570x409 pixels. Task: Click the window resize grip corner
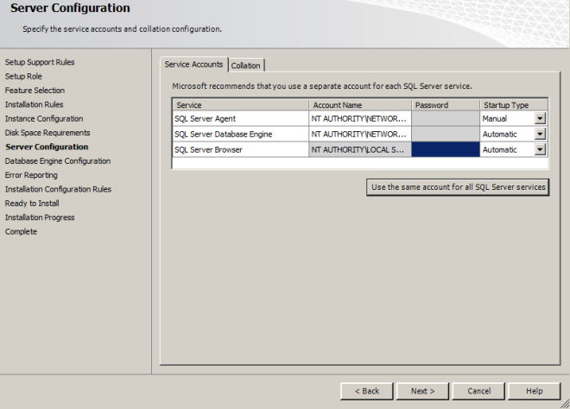coord(565,404)
